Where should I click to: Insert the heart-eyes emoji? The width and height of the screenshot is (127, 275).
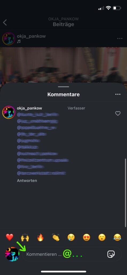click(86, 237)
